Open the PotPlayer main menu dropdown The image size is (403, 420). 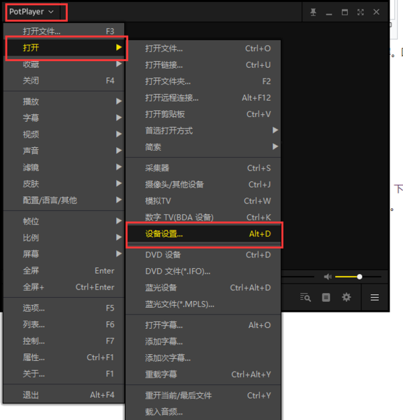(32, 12)
